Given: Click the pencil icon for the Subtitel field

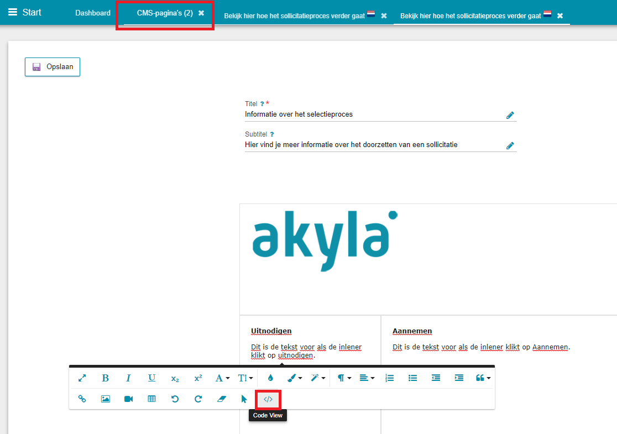Looking at the screenshot, I should click(x=510, y=145).
